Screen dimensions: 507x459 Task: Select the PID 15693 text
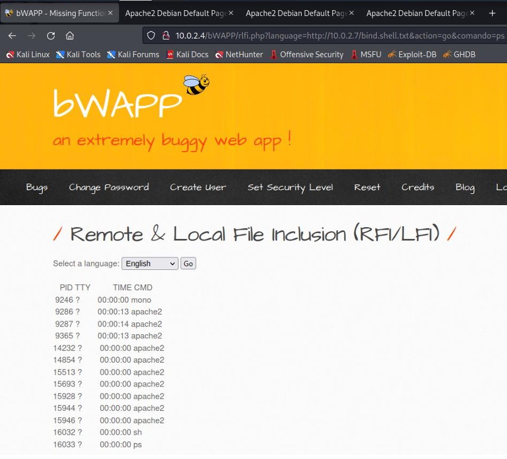pos(64,384)
